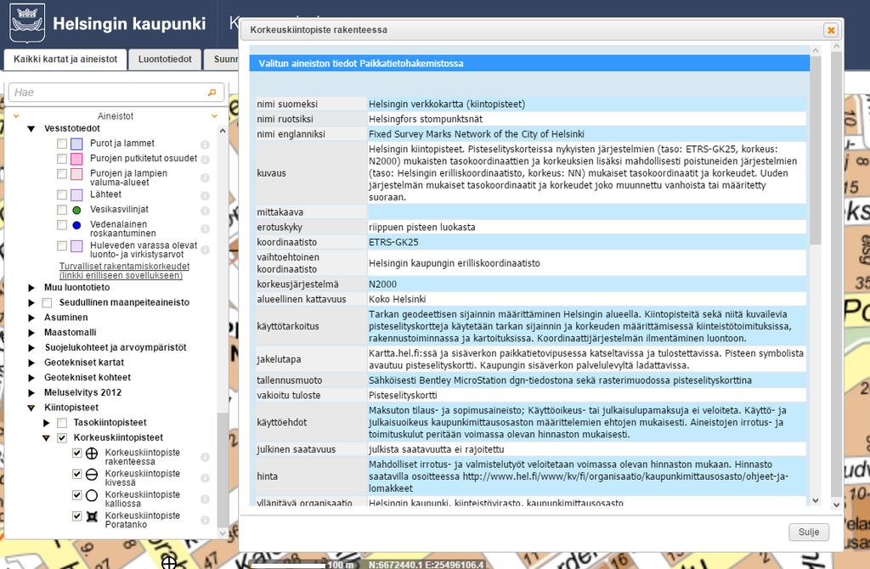Open info icon for Purot ja lammet

tap(205, 144)
